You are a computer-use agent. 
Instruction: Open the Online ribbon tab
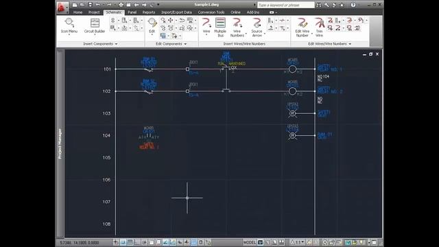235,12
